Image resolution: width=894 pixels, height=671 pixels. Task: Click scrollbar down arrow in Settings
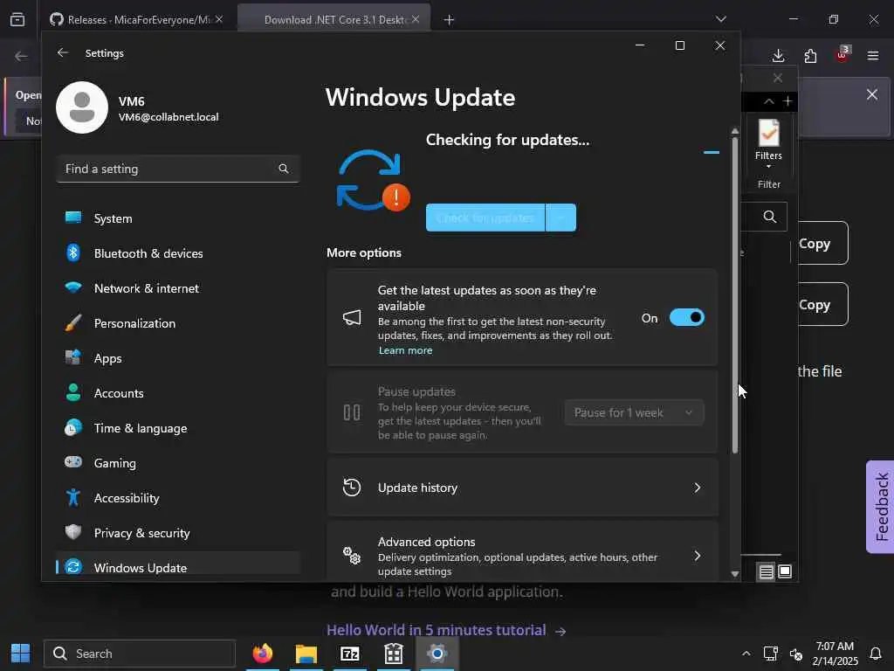(735, 574)
